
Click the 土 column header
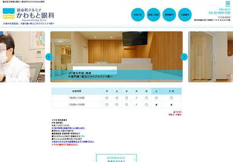(x=156, y=91)
